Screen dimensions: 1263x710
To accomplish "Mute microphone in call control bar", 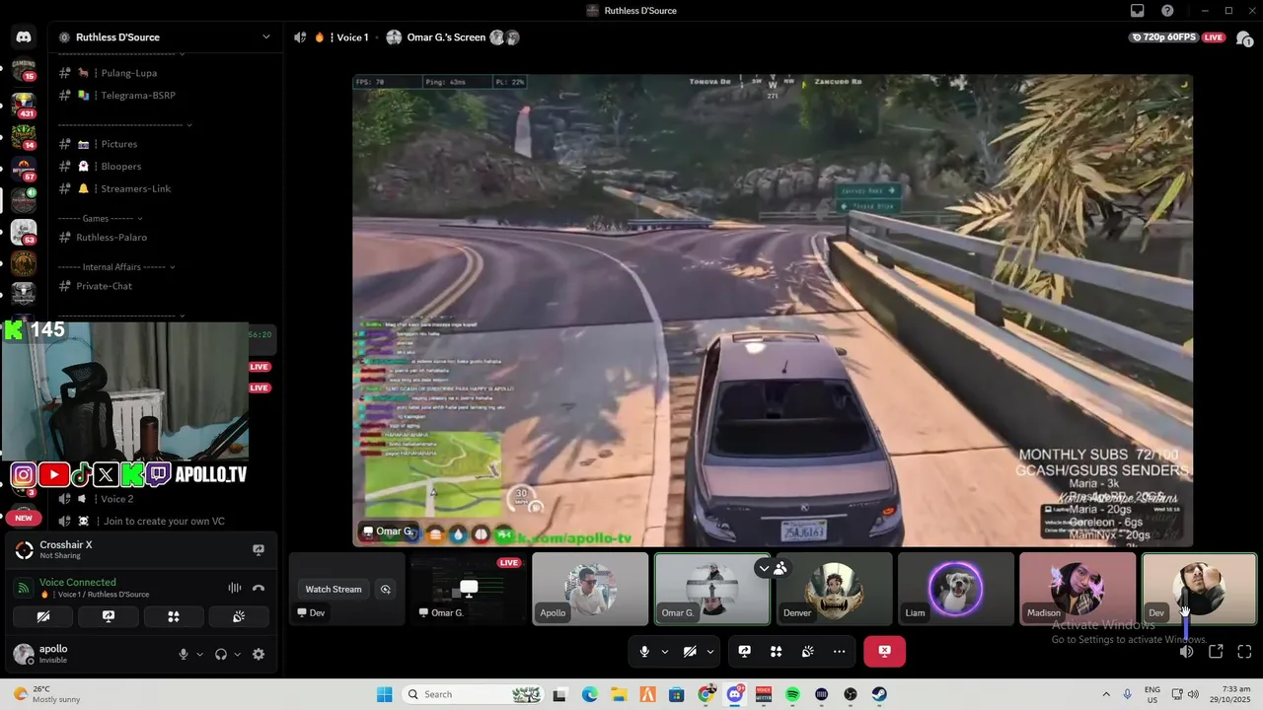I will [644, 651].
